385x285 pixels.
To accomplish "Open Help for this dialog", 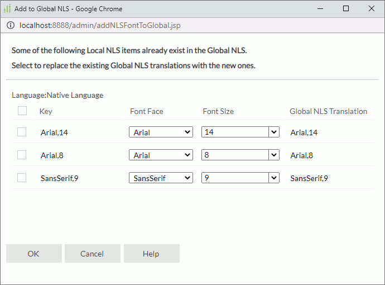I will [151, 254].
